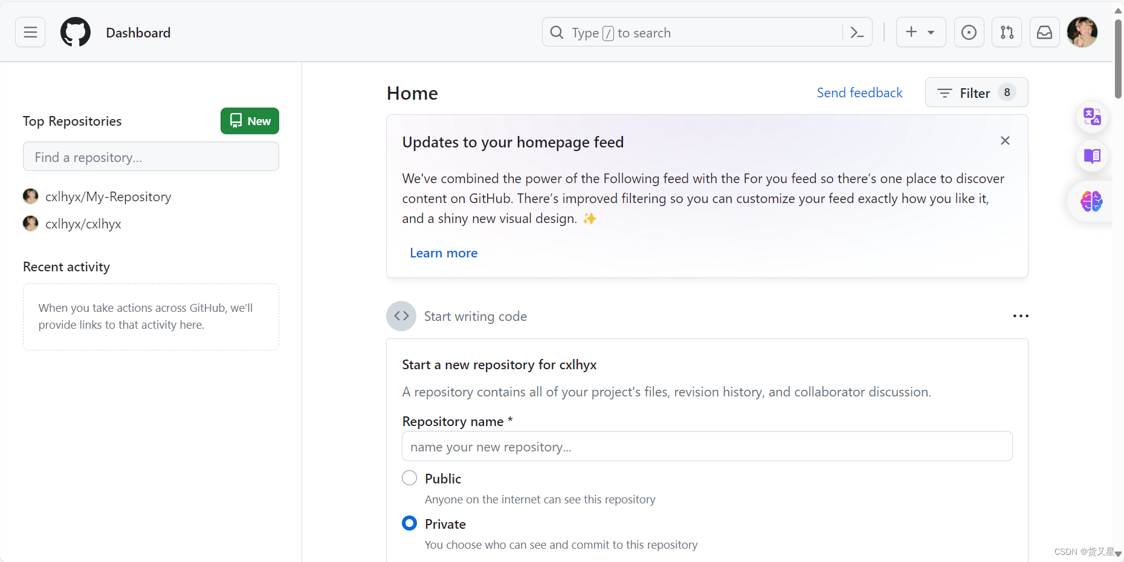Click the Home heading
This screenshot has height=562, width=1124.
coord(412,93)
